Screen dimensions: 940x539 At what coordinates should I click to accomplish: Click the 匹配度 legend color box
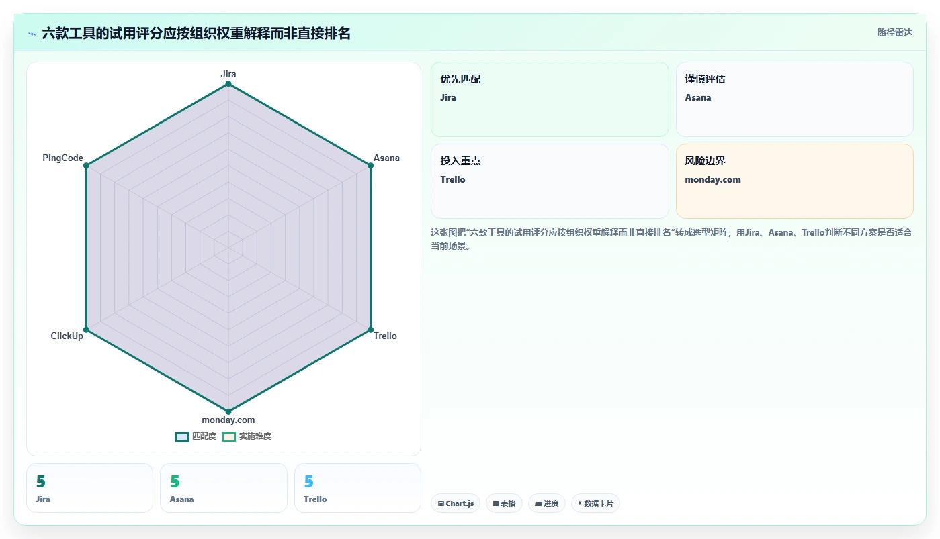tap(182, 436)
